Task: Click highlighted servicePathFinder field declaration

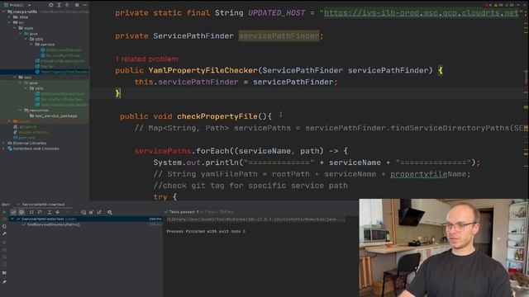Action: [279, 35]
